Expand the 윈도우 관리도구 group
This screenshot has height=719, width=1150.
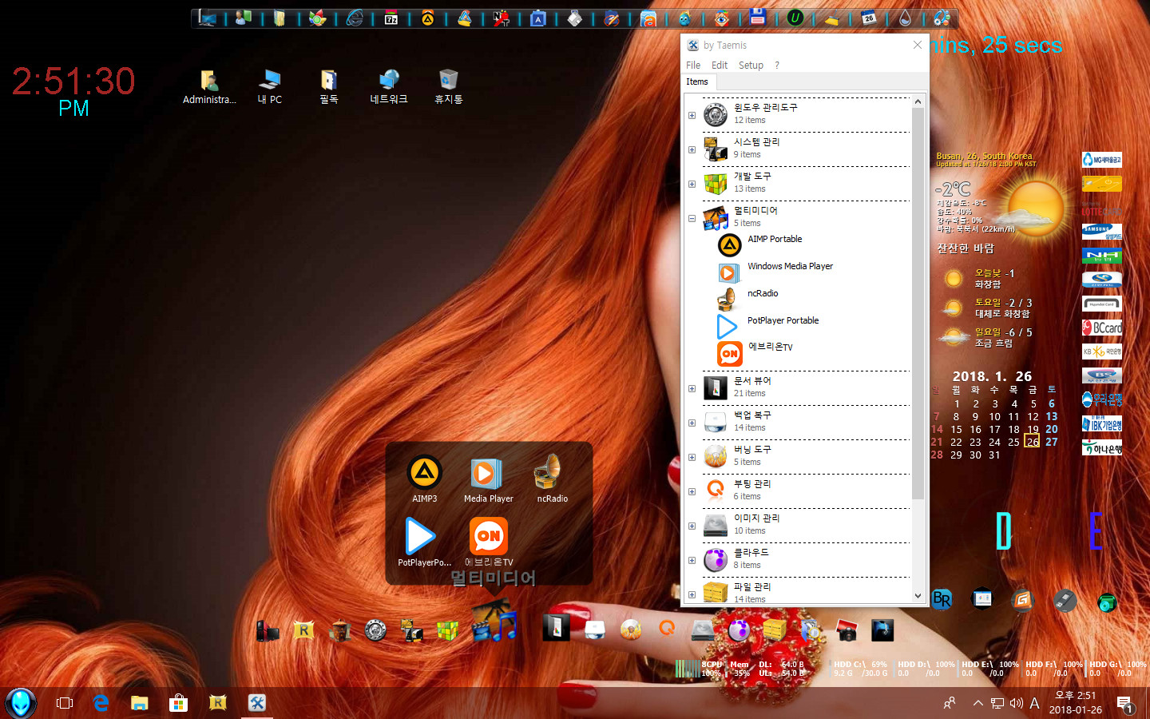692,115
